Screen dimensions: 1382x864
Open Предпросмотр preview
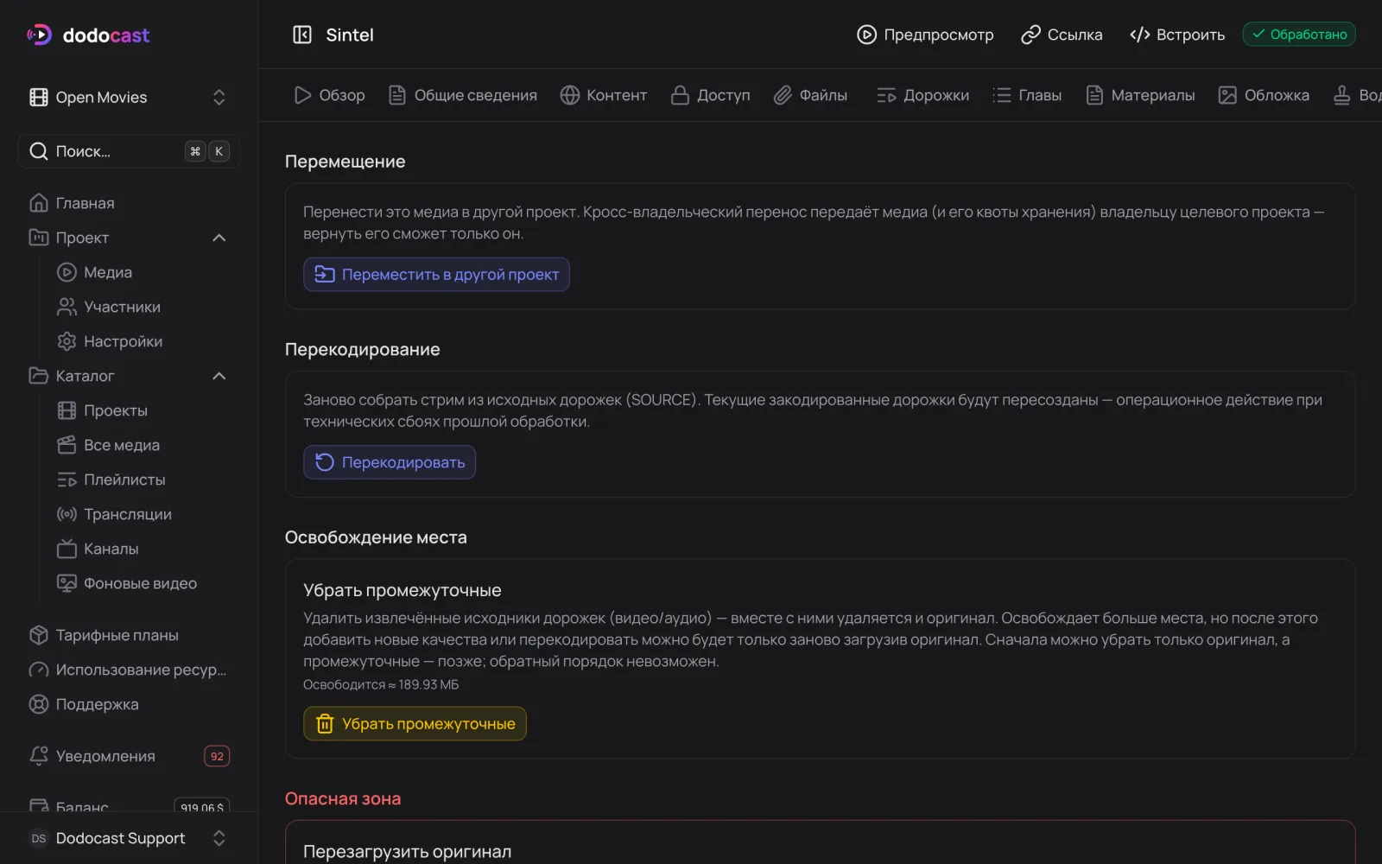pos(925,35)
